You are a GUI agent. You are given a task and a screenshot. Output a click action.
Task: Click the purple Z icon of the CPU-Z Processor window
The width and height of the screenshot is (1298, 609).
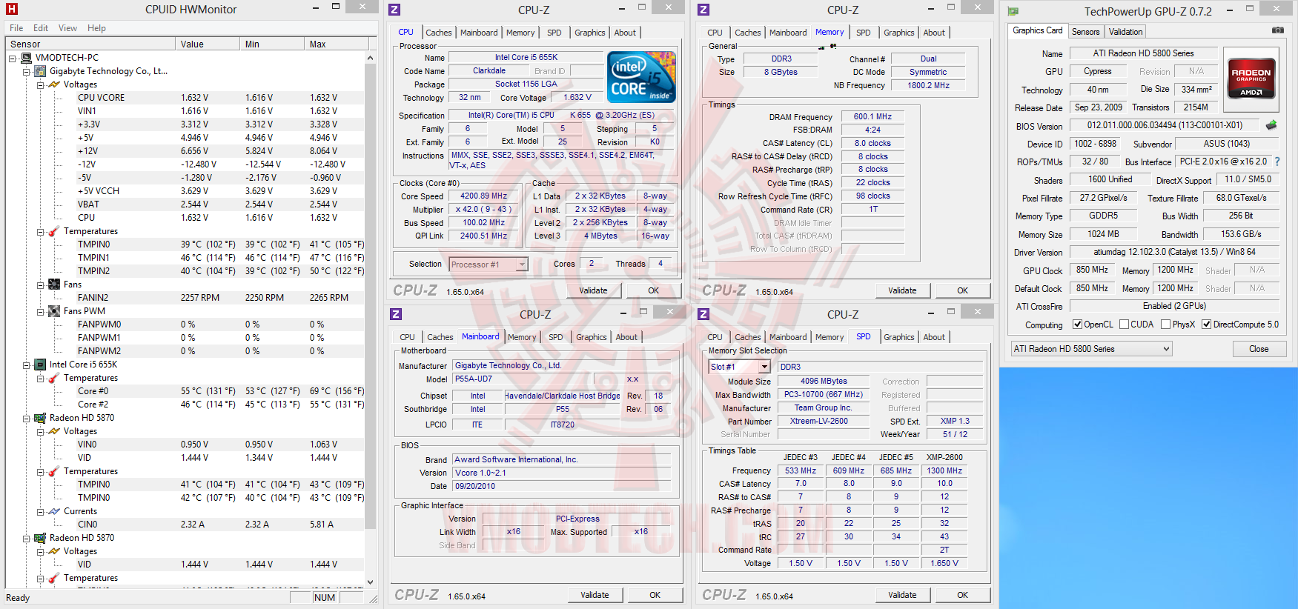(x=394, y=10)
